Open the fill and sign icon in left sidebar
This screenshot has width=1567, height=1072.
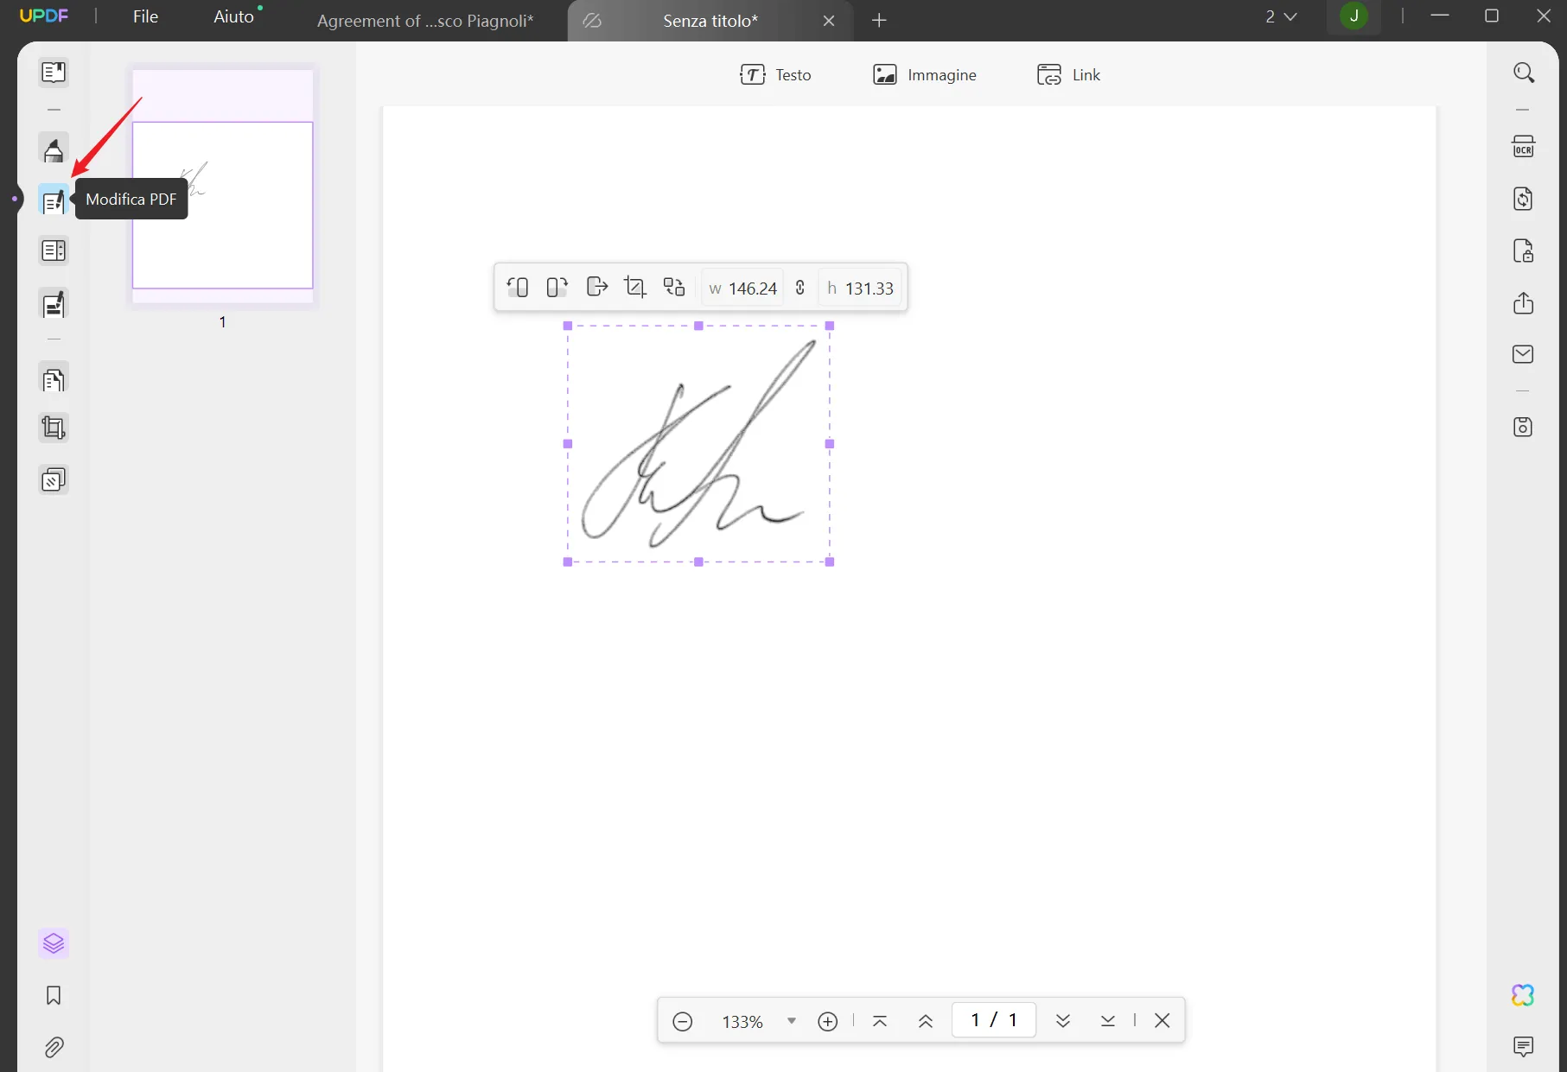(54, 304)
